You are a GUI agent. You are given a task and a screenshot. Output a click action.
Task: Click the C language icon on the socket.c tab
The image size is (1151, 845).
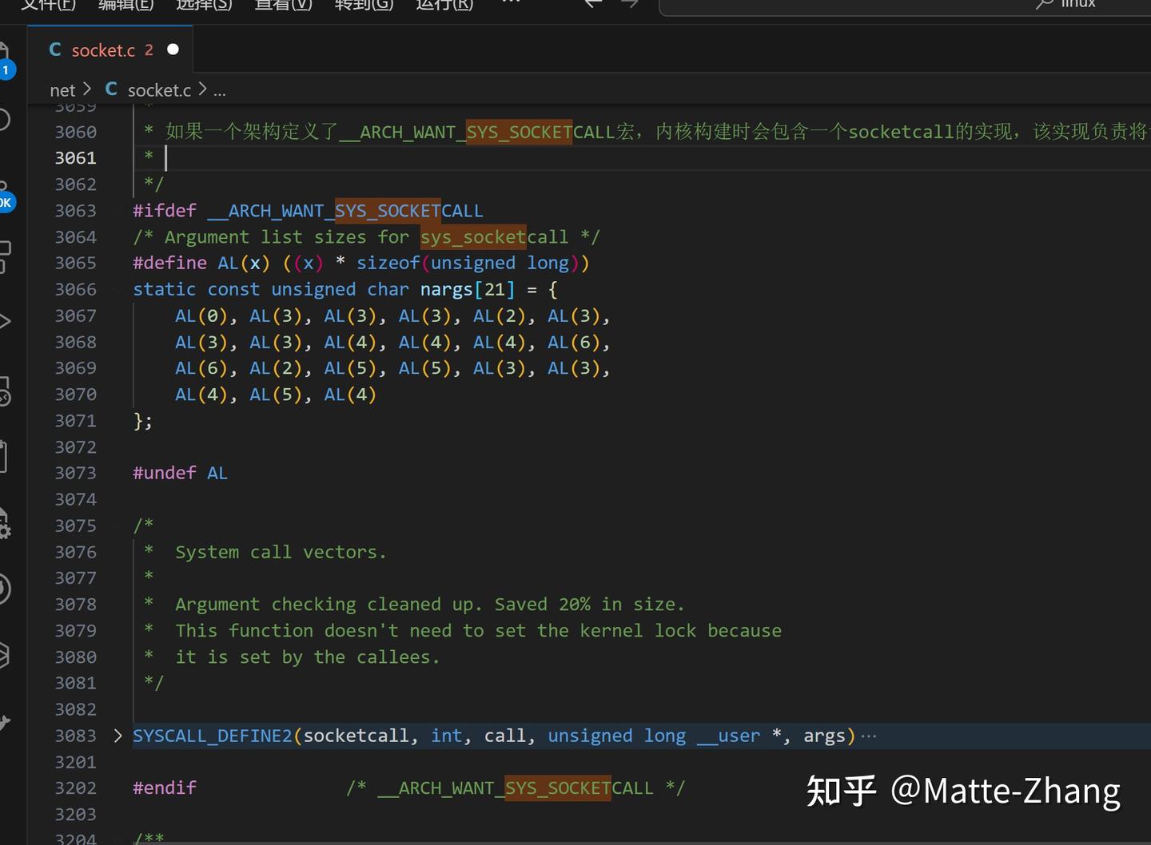click(54, 50)
